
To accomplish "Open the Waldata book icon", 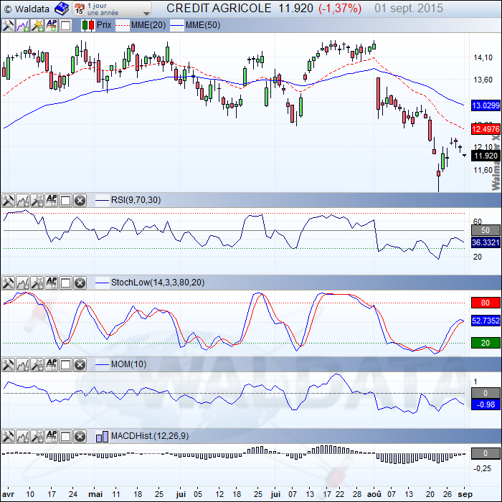I will (62, 9).
